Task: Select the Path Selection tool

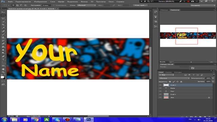Action: [3, 62]
